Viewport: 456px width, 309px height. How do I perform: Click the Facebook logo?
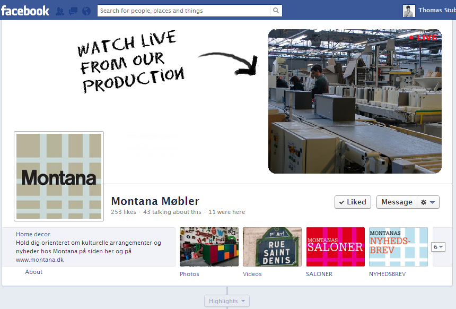[25, 11]
